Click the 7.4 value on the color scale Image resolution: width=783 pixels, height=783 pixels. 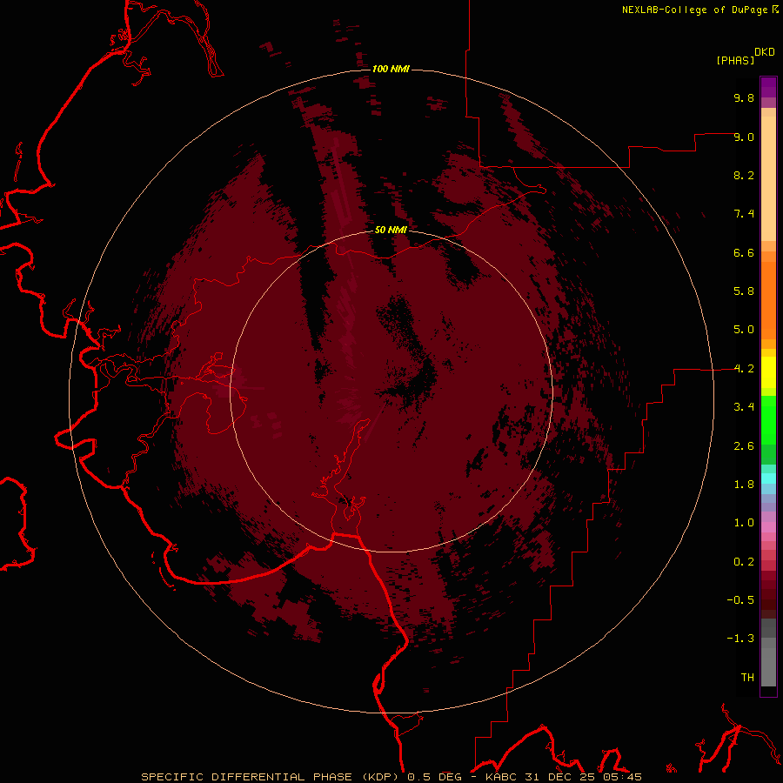tap(744, 214)
